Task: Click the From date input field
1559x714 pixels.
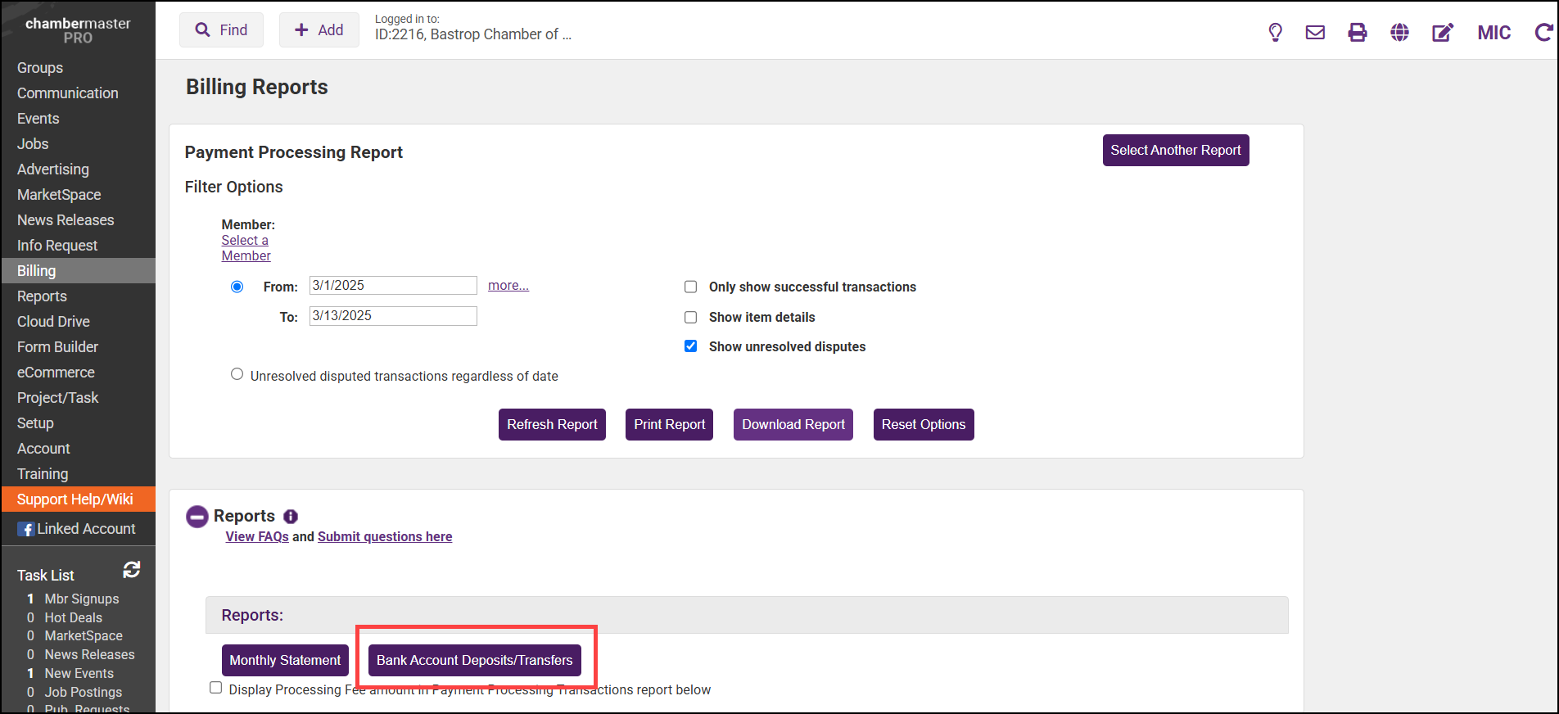Action: coord(393,286)
